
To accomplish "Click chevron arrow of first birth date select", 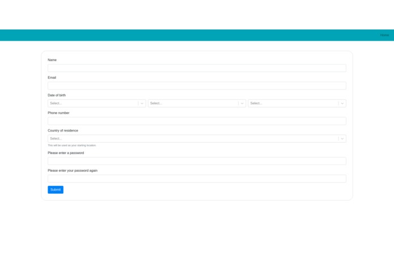I will tap(142, 103).
